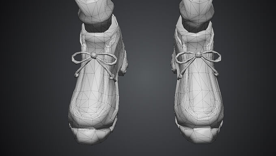Viewport: 276px width, 156px height.
Task: Select the left boot's bow knot
Action: [94, 55]
